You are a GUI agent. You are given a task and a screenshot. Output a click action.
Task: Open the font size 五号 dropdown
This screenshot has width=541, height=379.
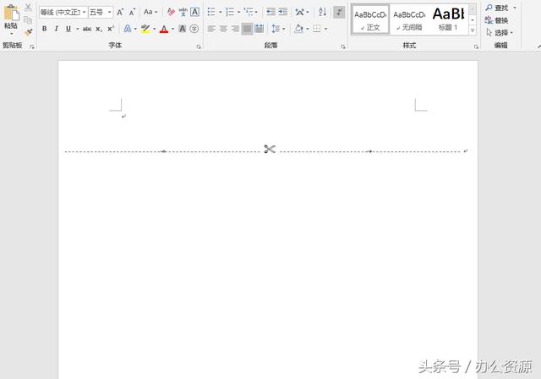point(109,13)
